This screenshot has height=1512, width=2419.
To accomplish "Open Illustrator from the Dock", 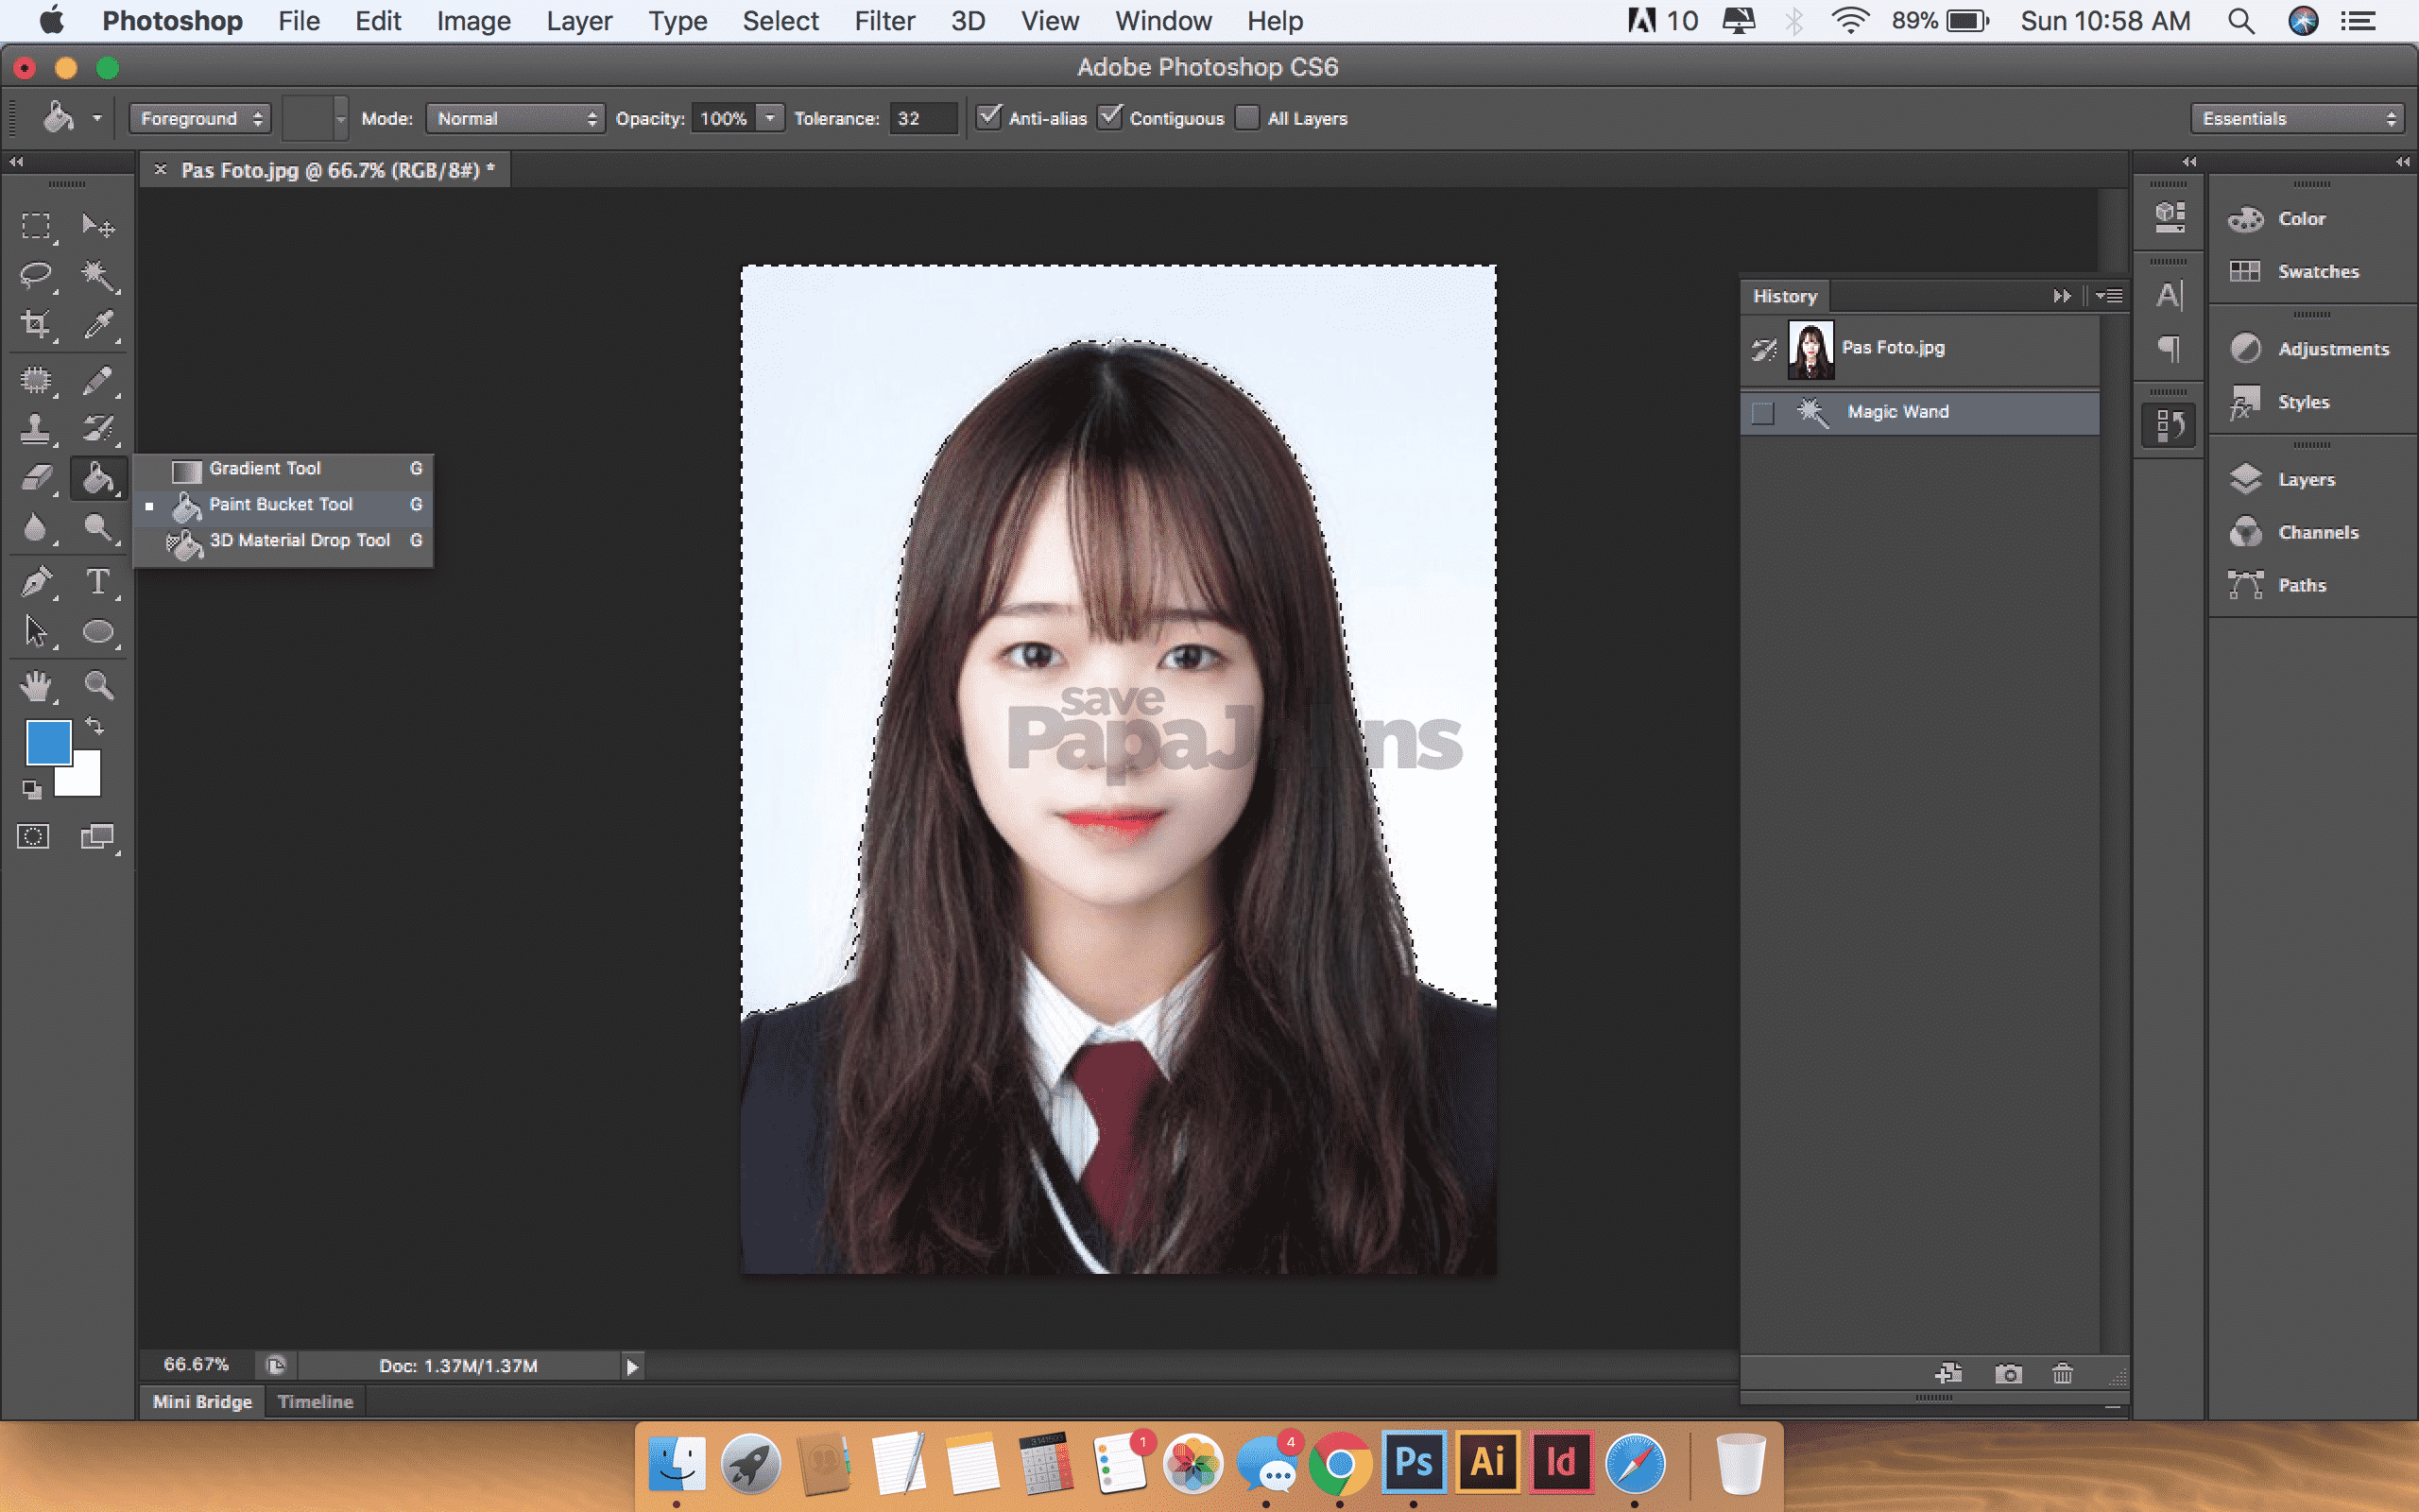I will coord(1486,1462).
